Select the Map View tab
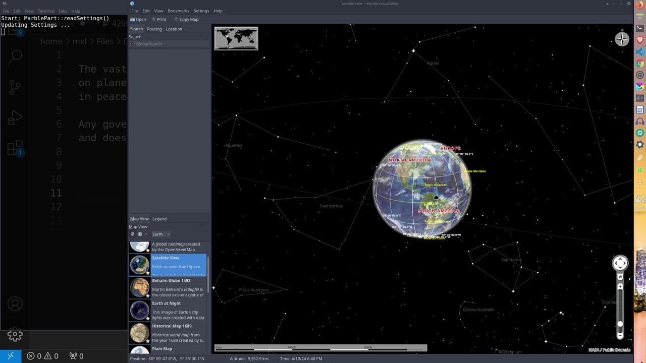The height and width of the screenshot is (363, 646). pos(139,219)
